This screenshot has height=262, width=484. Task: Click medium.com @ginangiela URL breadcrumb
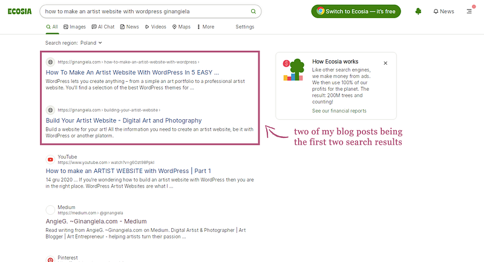[90, 213]
